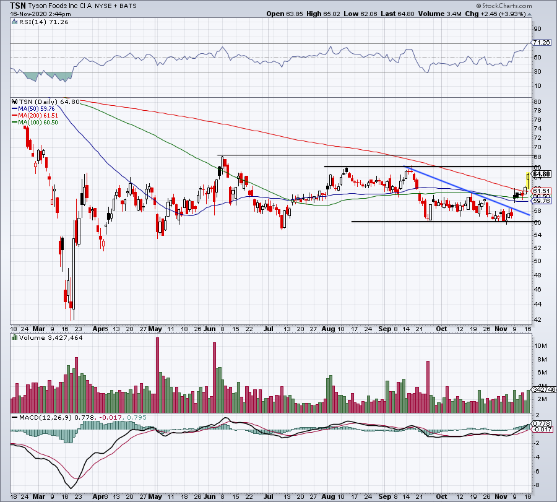This screenshot has width=557, height=502.
Task: Click the green MA(100) legend line sample
Action: pos(15,122)
